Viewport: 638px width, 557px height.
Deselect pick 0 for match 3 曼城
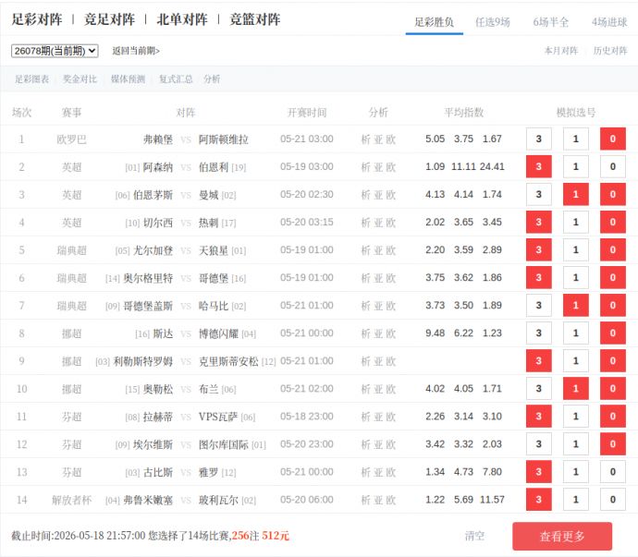click(613, 194)
